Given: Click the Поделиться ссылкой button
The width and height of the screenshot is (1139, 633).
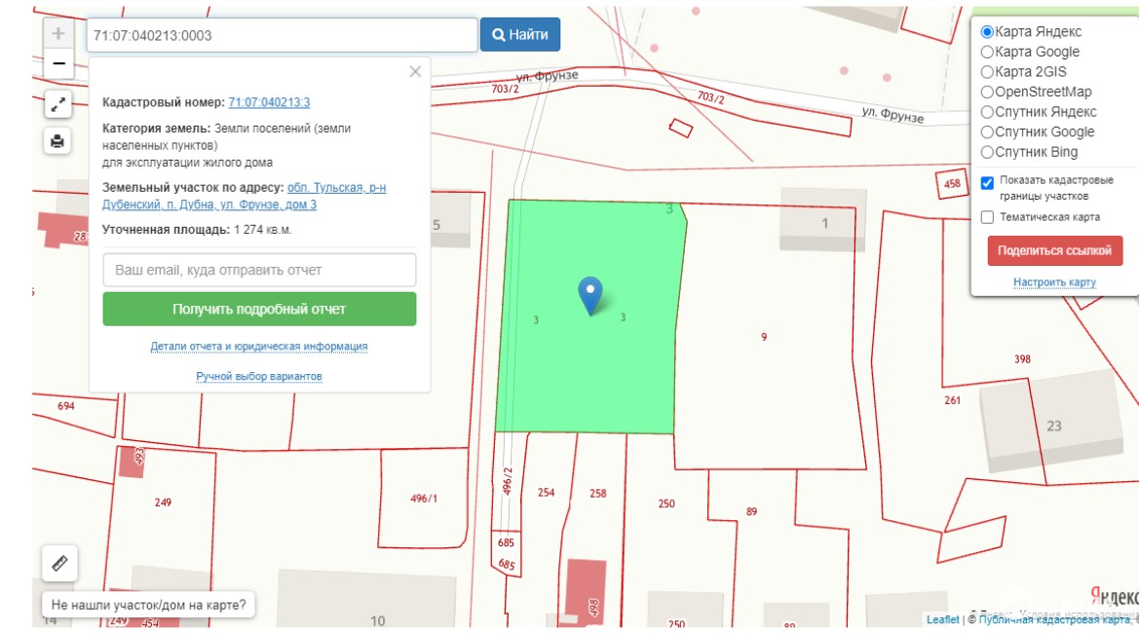Looking at the screenshot, I should pyautogui.click(x=1054, y=250).
